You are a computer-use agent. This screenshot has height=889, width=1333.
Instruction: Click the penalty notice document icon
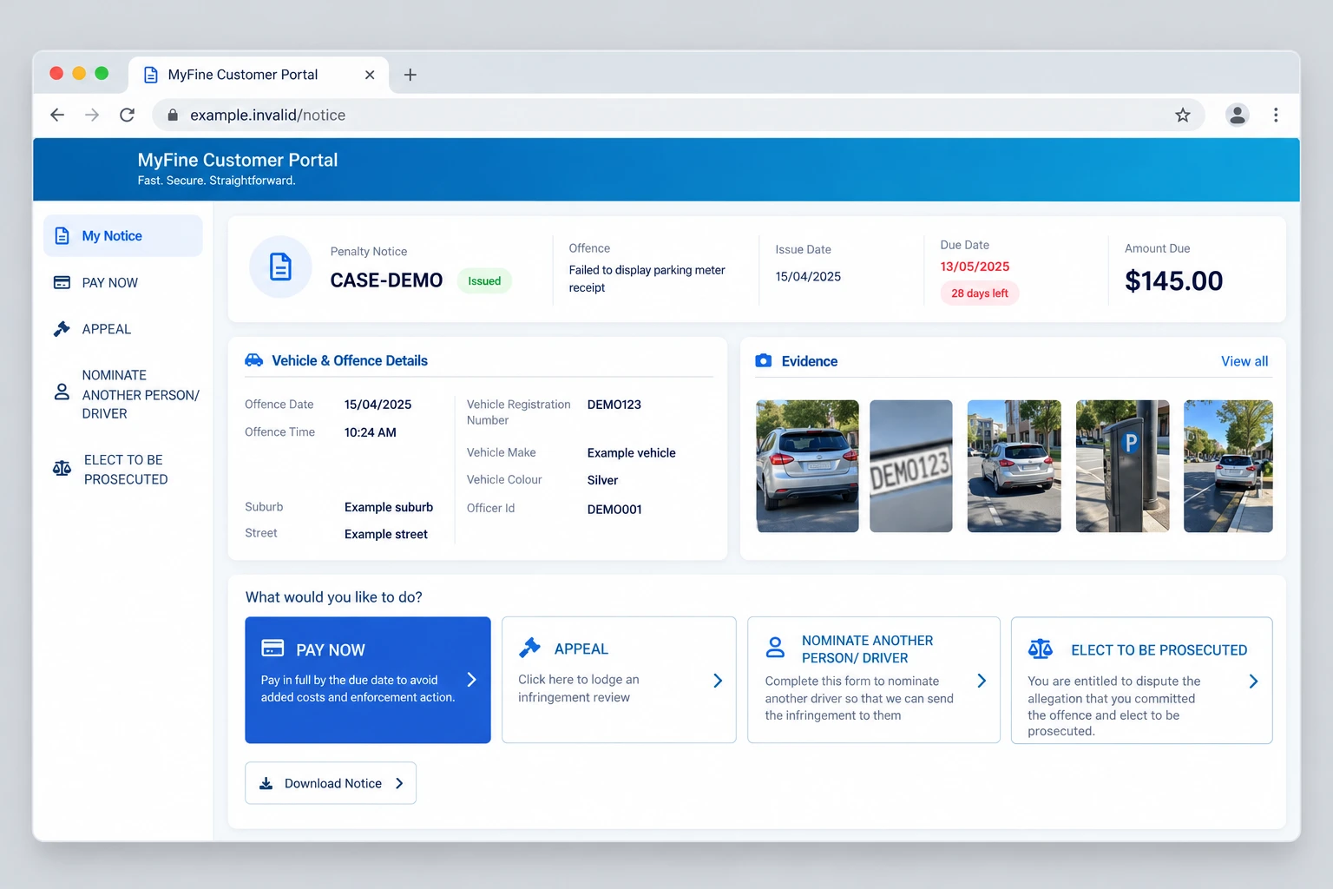280,267
